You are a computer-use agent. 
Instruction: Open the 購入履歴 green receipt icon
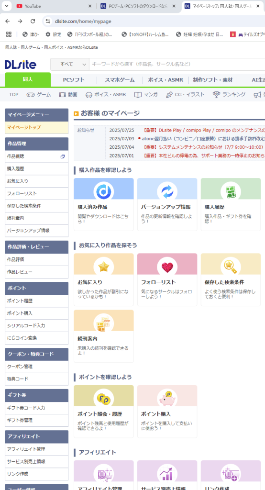pyautogui.click(x=231, y=191)
